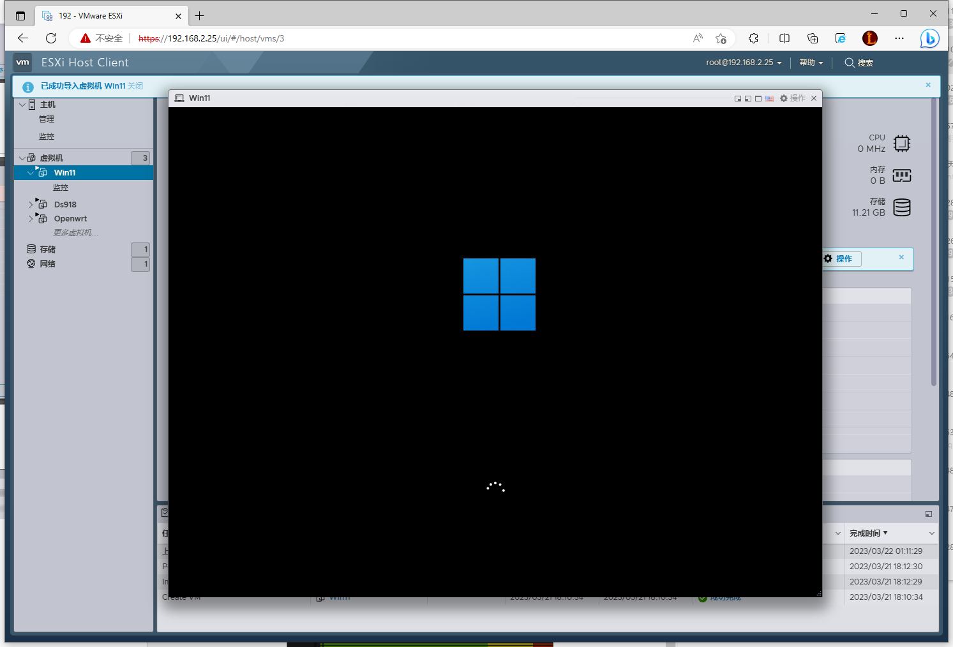Viewport: 953px width, 647px height.
Task: Collapse the 主机 tree node
Action: [22, 105]
